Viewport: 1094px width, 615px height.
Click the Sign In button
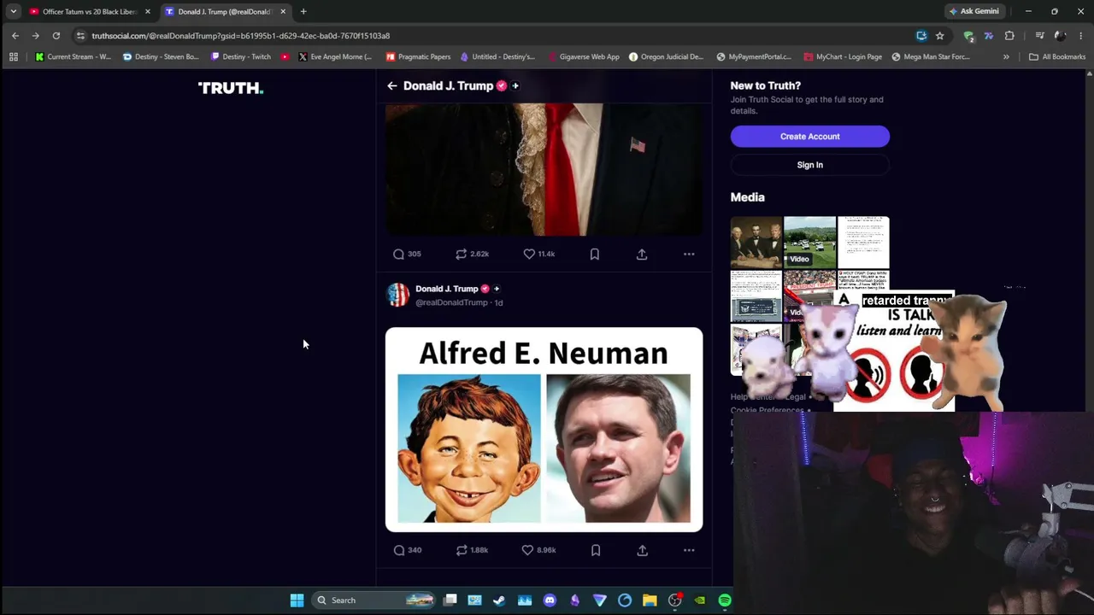point(809,165)
